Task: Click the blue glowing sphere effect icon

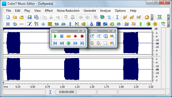Action: [x=43, y=24]
